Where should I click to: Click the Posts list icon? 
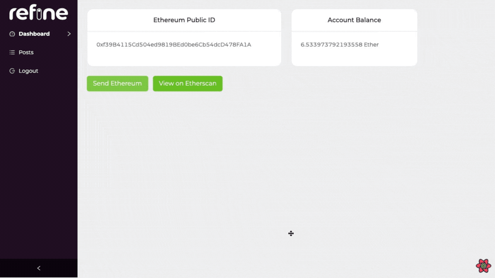[x=12, y=52]
